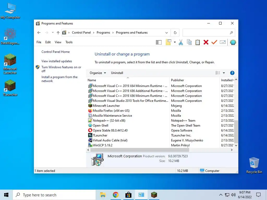Select Virtual Audio Cable (trial) entry
267x200 pixels.
(x=161, y=140)
